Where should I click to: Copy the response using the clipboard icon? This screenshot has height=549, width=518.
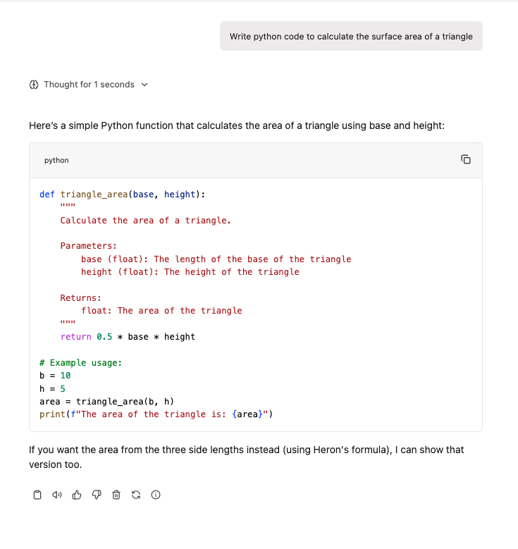37,495
